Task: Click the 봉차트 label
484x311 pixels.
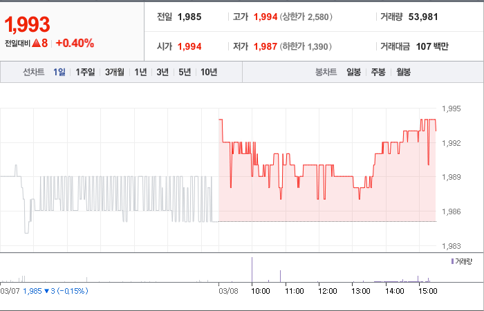Action: [326, 72]
